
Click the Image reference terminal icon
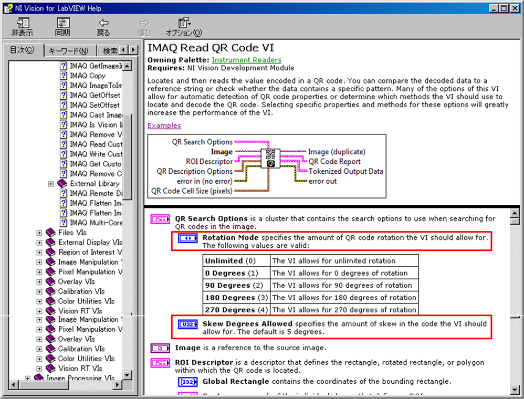(x=161, y=348)
